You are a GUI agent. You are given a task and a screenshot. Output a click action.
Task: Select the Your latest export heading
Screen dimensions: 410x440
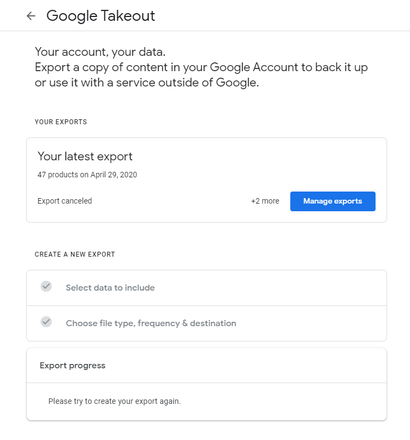pos(85,157)
